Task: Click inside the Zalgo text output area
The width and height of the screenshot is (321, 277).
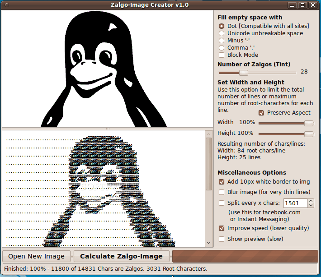Action: click(x=104, y=189)
